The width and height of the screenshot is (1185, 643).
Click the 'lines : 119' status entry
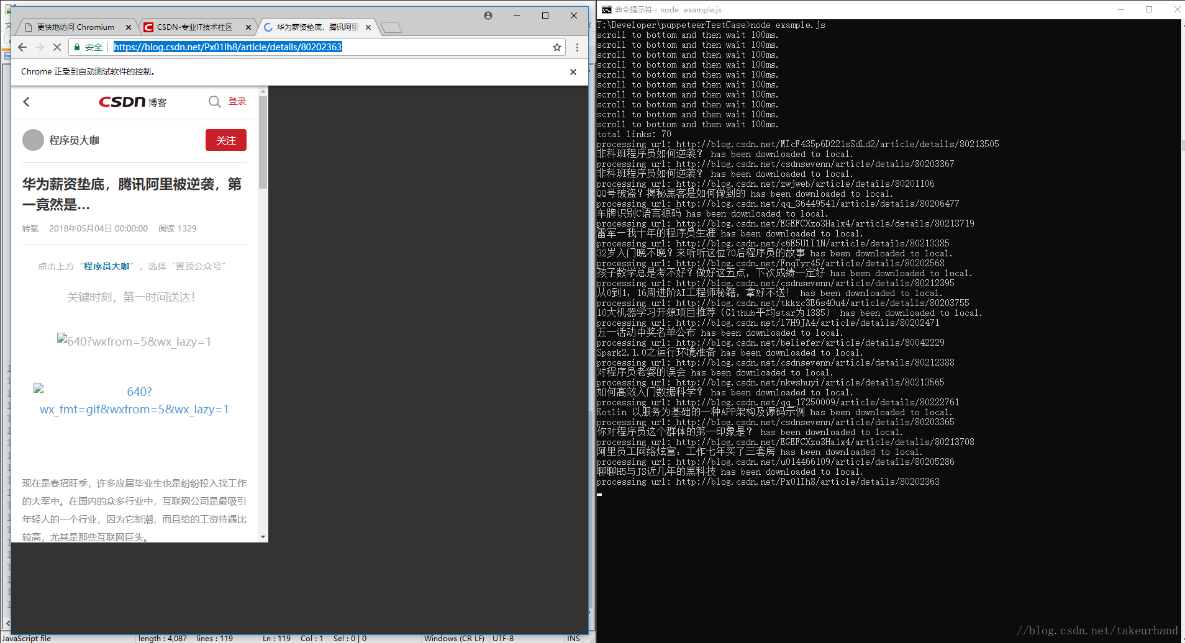pyautogui.click(x=215, y=638)
